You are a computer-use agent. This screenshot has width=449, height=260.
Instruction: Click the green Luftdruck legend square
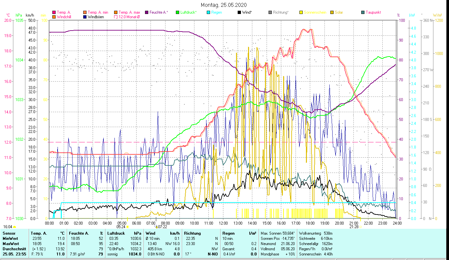click(178, 13)
